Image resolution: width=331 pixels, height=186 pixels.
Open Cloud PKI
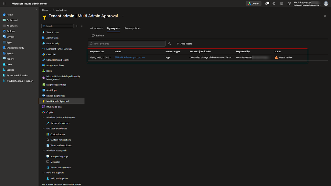click(51, 54)
